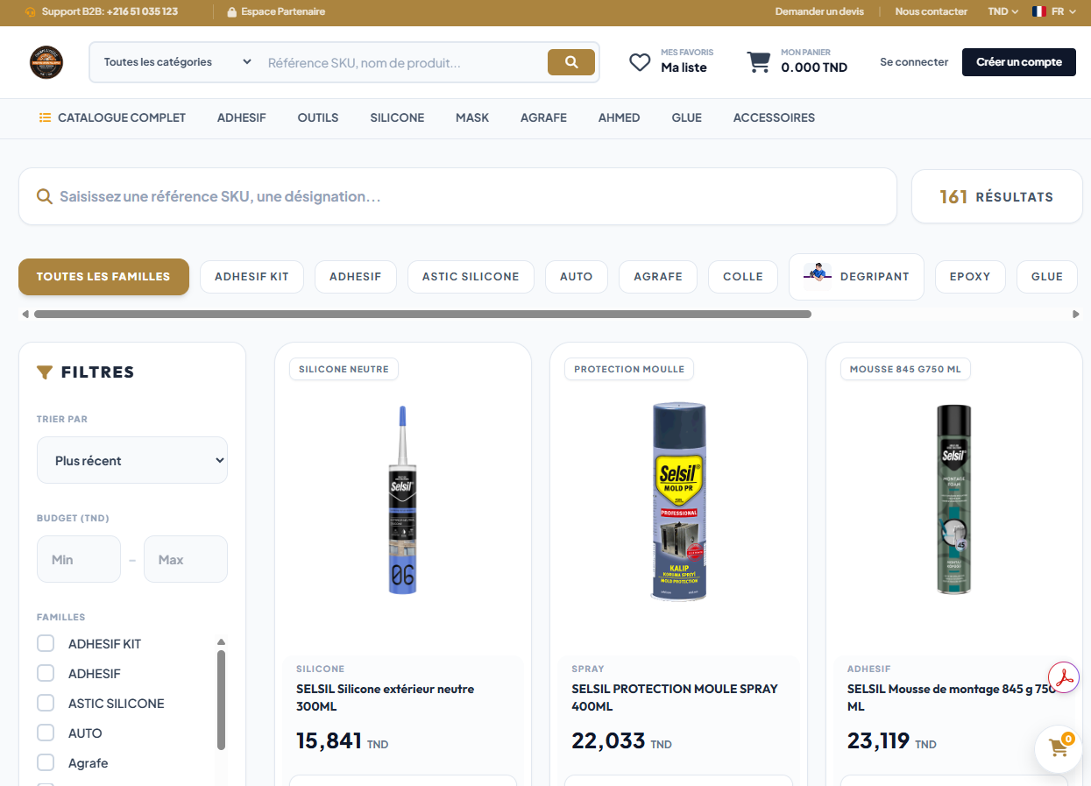Screen dimensions: 1091x786
Task: Expand the Plus récent sort dropdown
Action: click(132, 460)
